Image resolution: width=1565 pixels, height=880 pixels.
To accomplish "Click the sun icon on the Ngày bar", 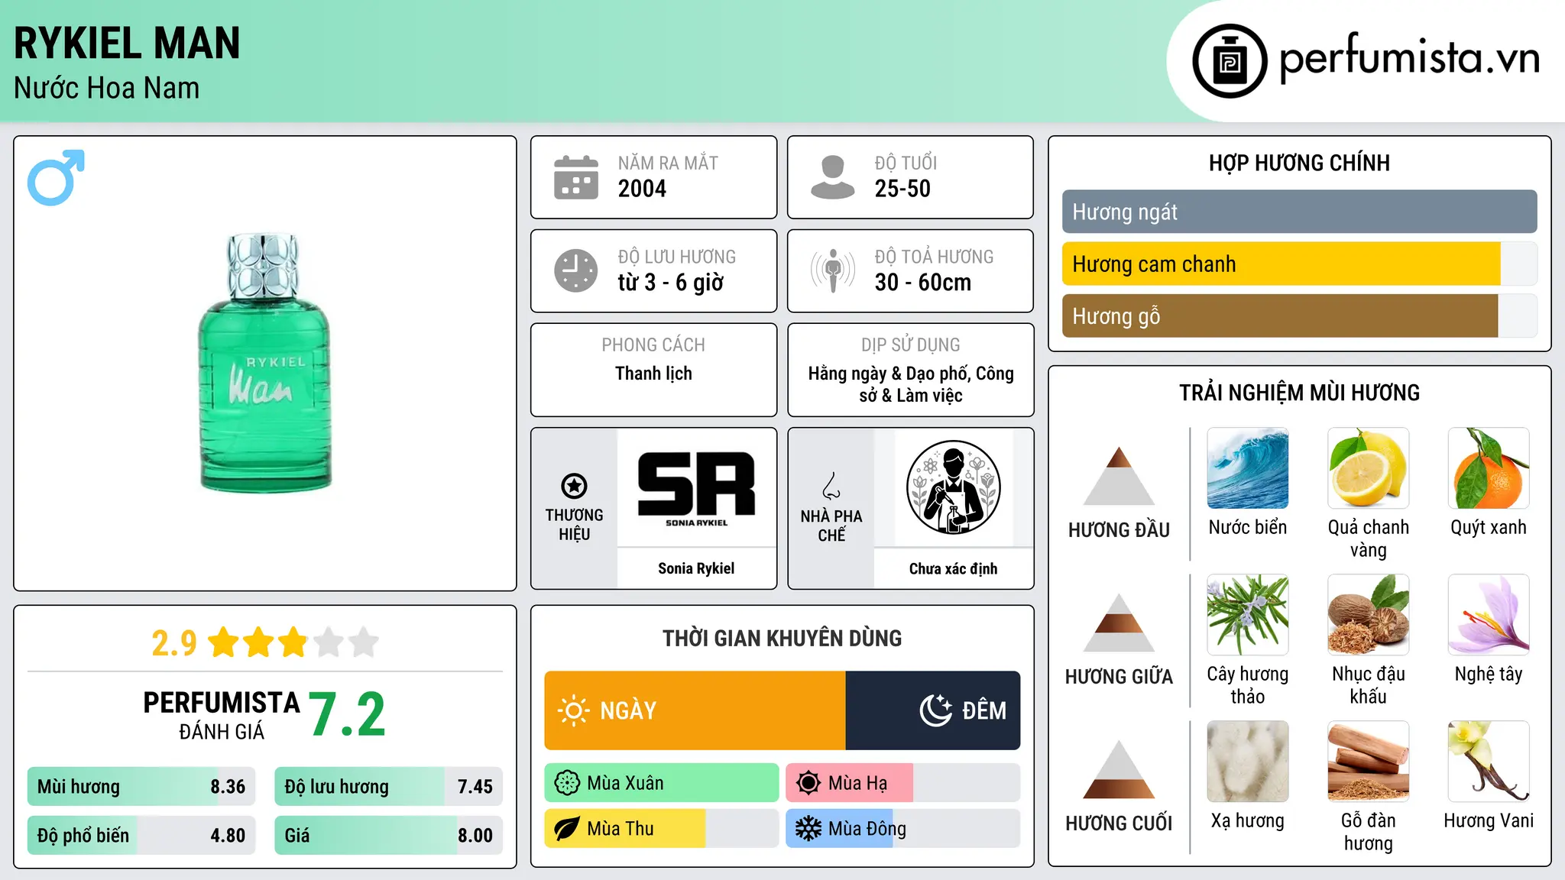I will tap(573, 710).
